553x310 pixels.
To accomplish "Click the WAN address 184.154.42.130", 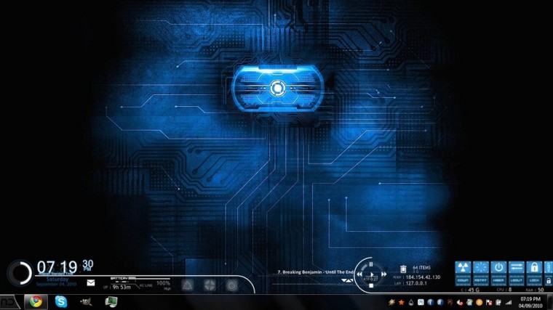I will [423, 277].
